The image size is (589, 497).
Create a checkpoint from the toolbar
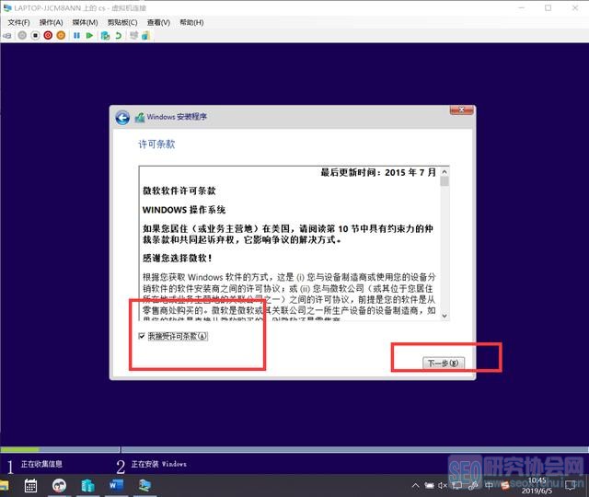coord(106,35)
